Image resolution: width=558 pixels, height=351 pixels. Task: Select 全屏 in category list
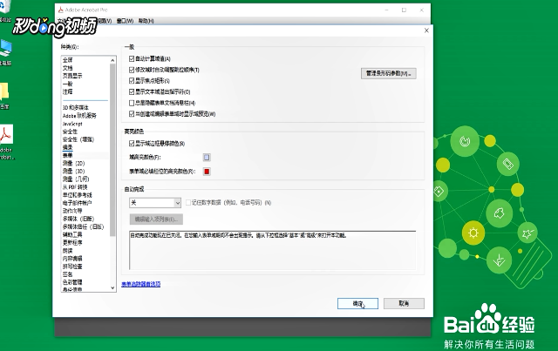pos(68,60)
